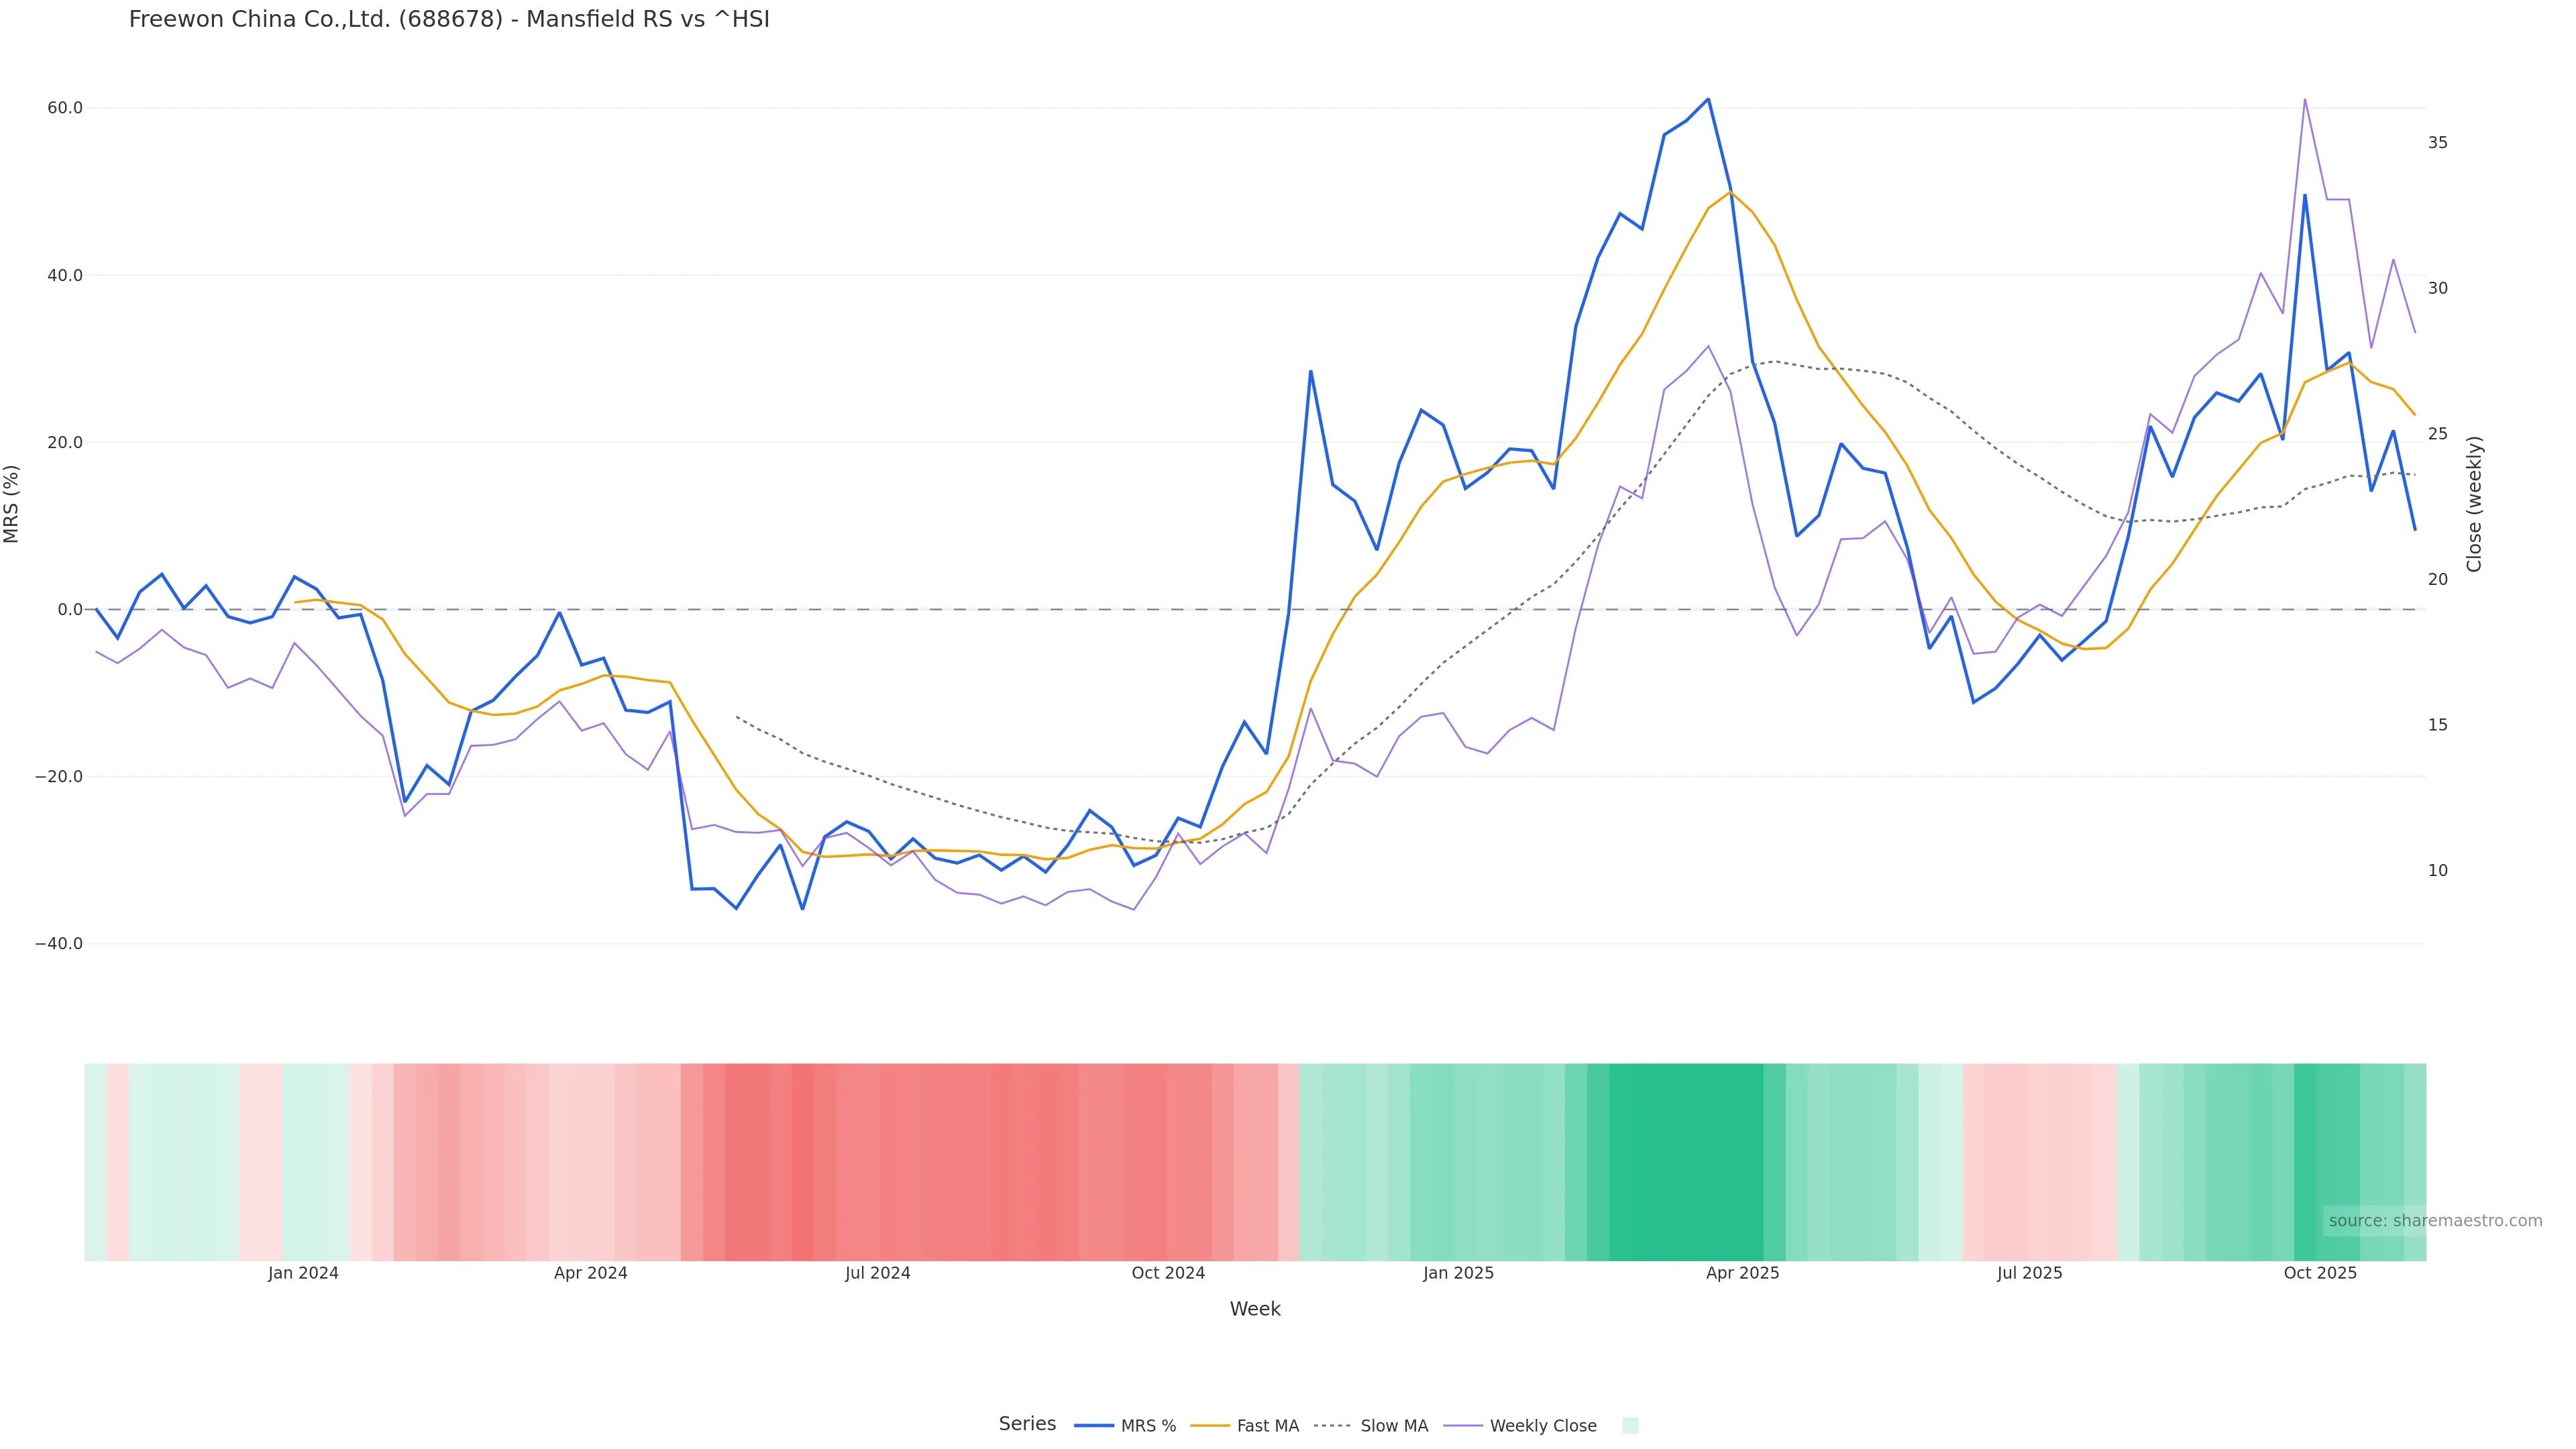Screen dimensions: 2576x1449
Task: Click the MRS (%) axis title
Action: coord(12,504)
